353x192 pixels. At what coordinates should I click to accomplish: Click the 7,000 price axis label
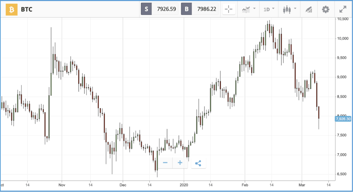[x=342, y=155]
